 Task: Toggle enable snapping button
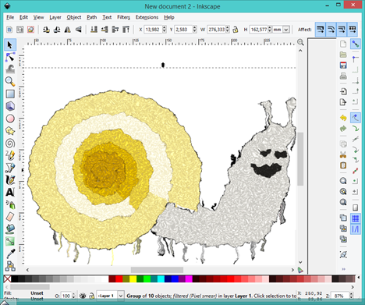(355, 44)
